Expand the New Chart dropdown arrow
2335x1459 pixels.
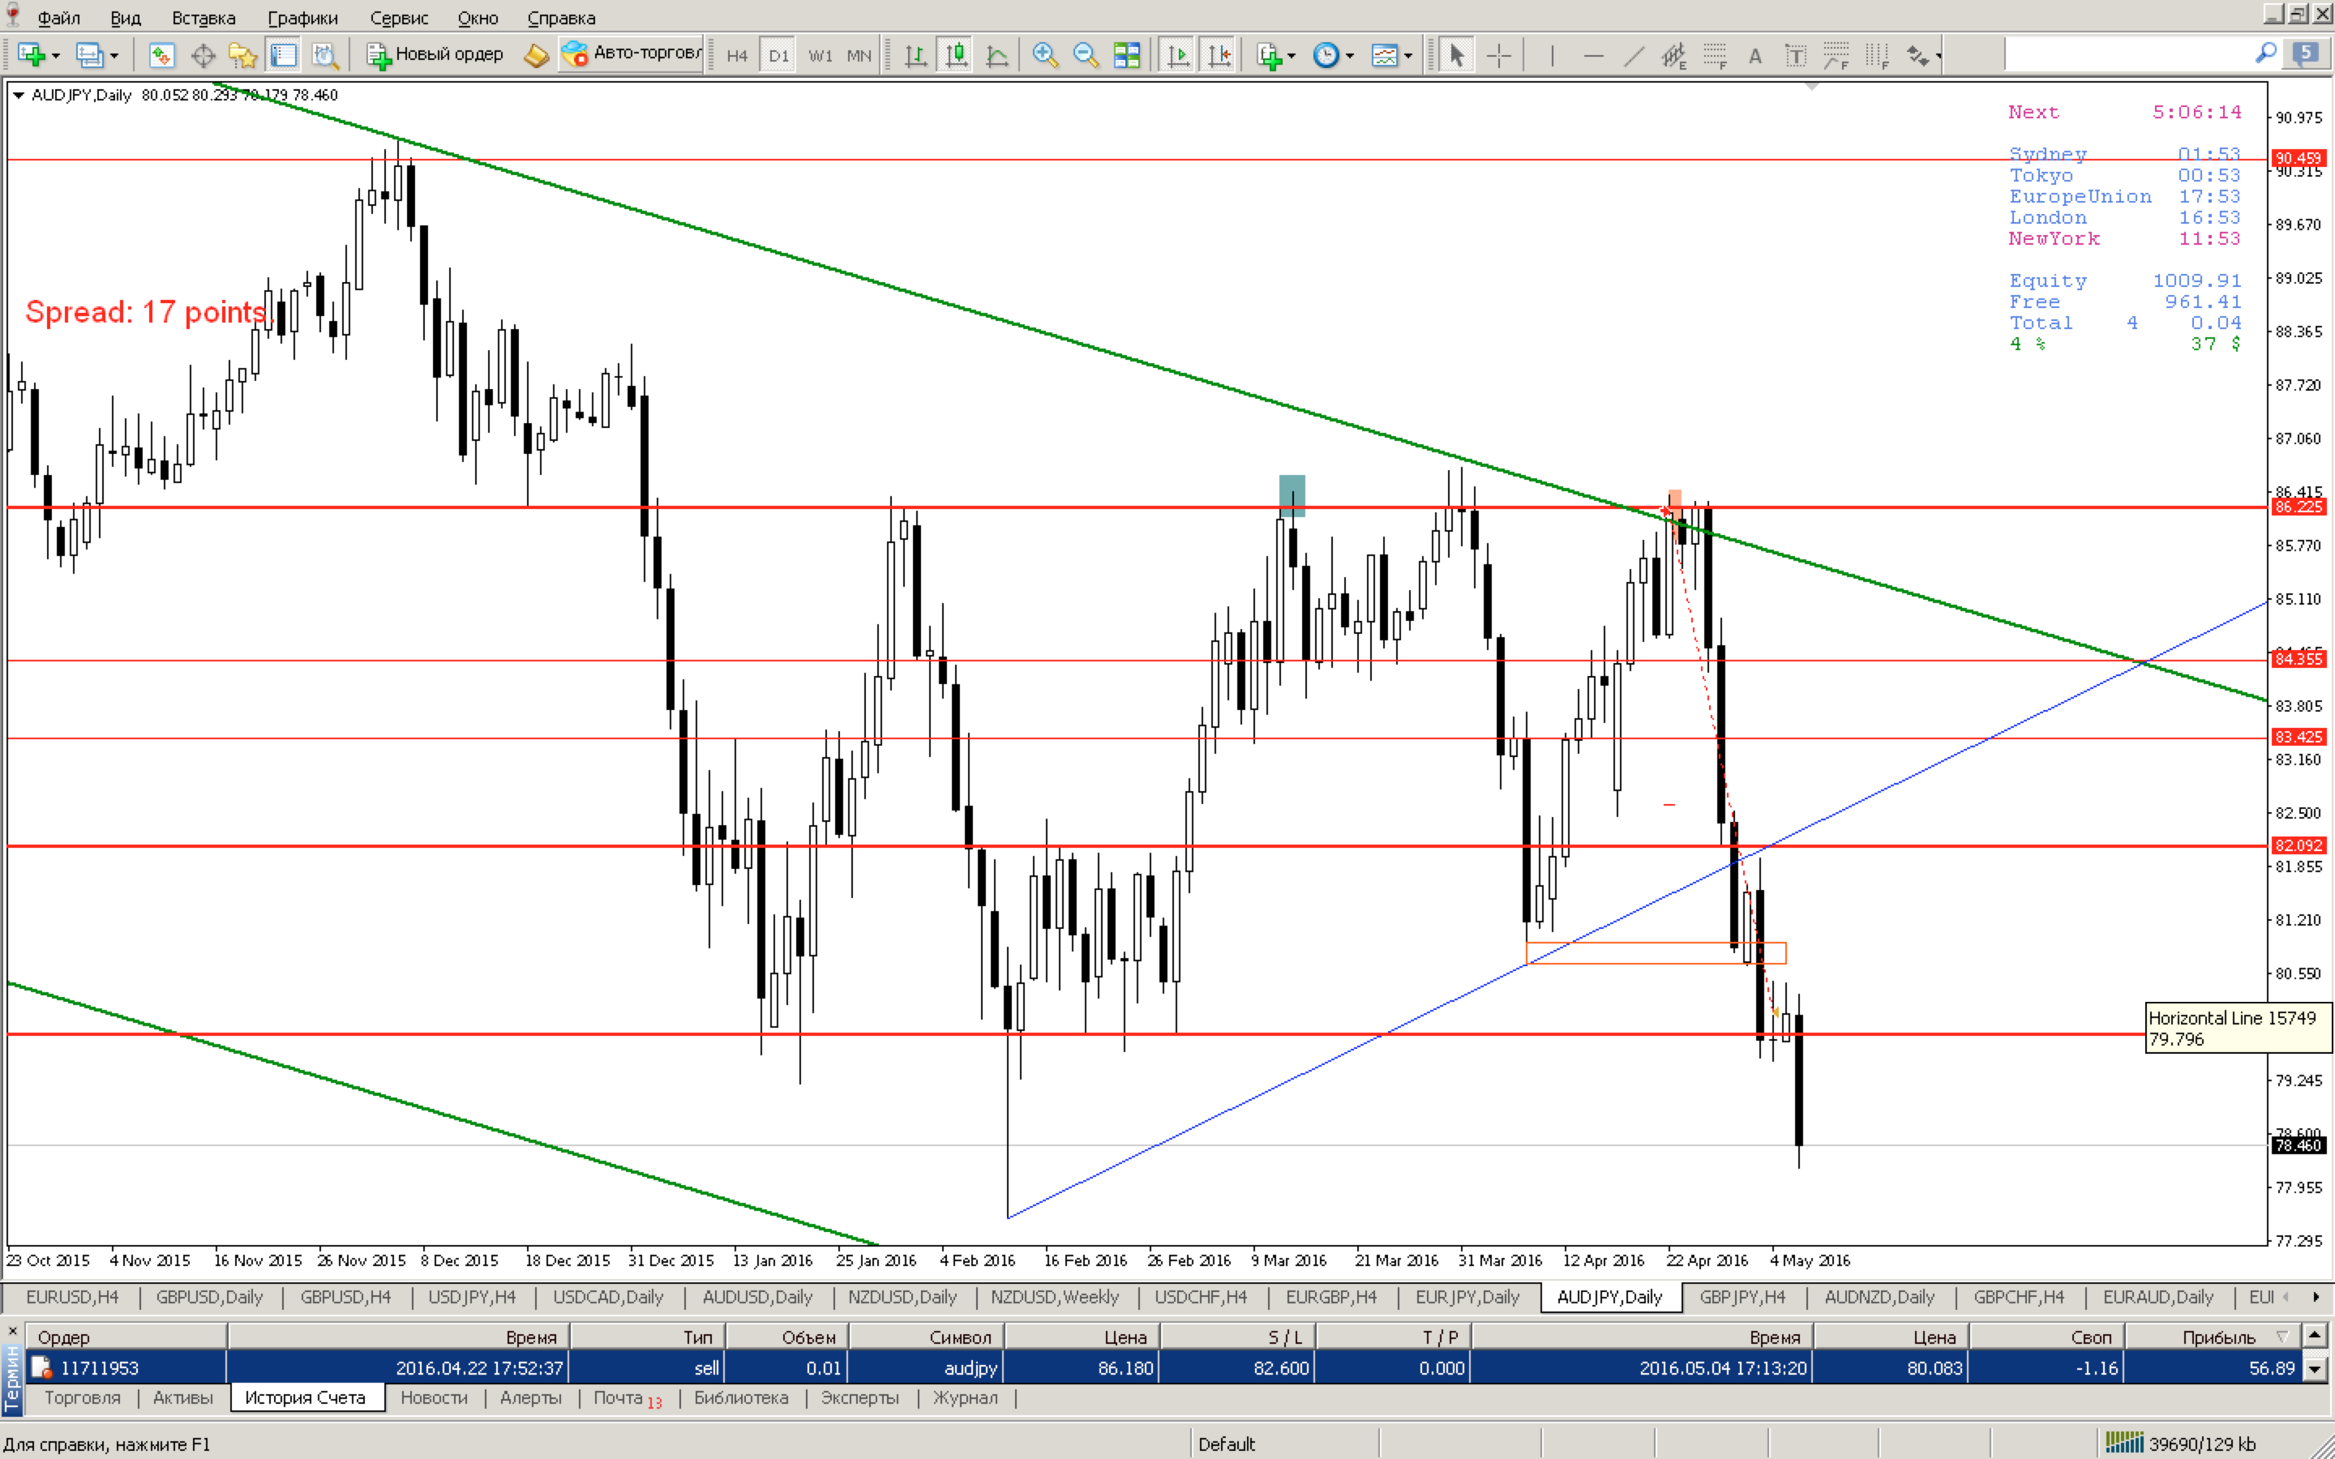(56, 56)
